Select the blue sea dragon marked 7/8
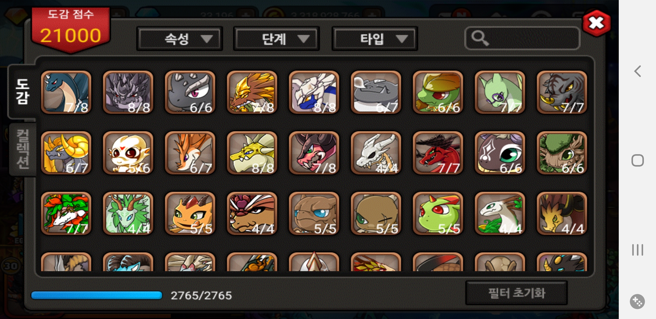This screenshot has width=656, height=319. coord(66,92)
